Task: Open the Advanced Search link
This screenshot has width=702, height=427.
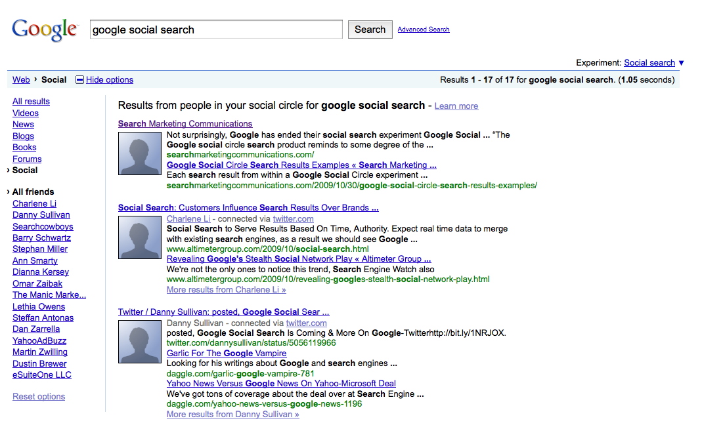Action: click(x=424, y=30)
